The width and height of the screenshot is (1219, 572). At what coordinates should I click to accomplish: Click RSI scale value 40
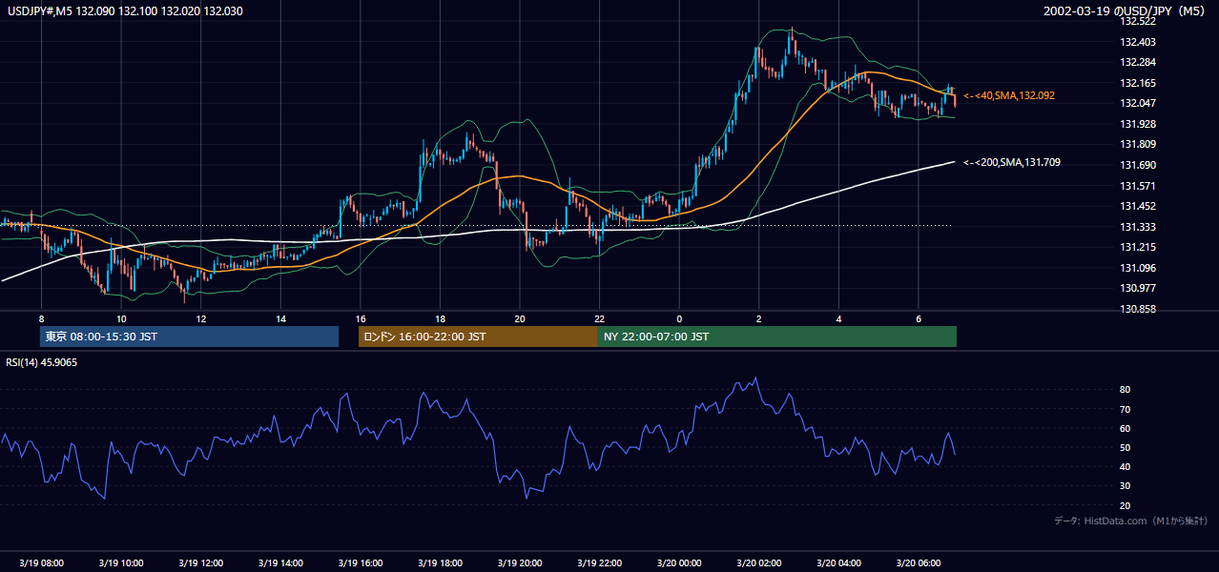point(1126,466)
